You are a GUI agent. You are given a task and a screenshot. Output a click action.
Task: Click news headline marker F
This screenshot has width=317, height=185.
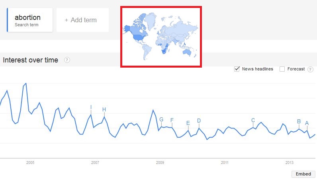tap(172, 120)
